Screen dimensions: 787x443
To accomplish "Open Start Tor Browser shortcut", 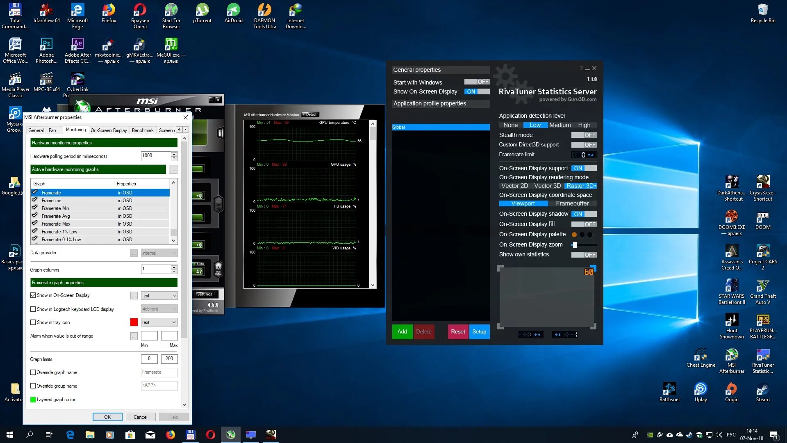I will pyautogui.click(x=171, y=16).
